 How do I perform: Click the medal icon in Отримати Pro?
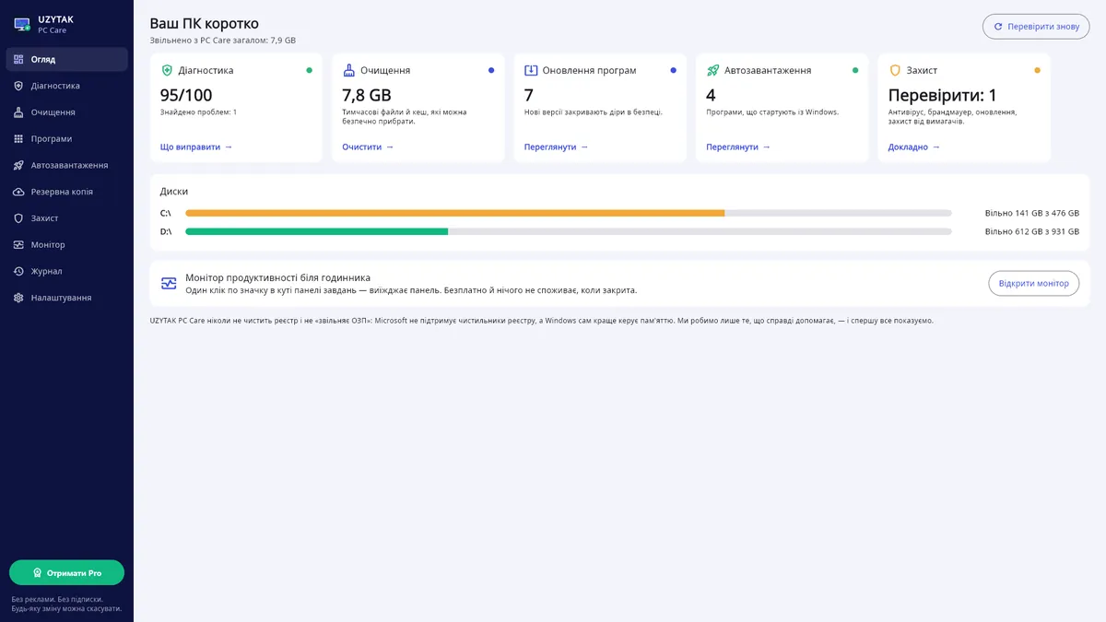tap(38, 573)
